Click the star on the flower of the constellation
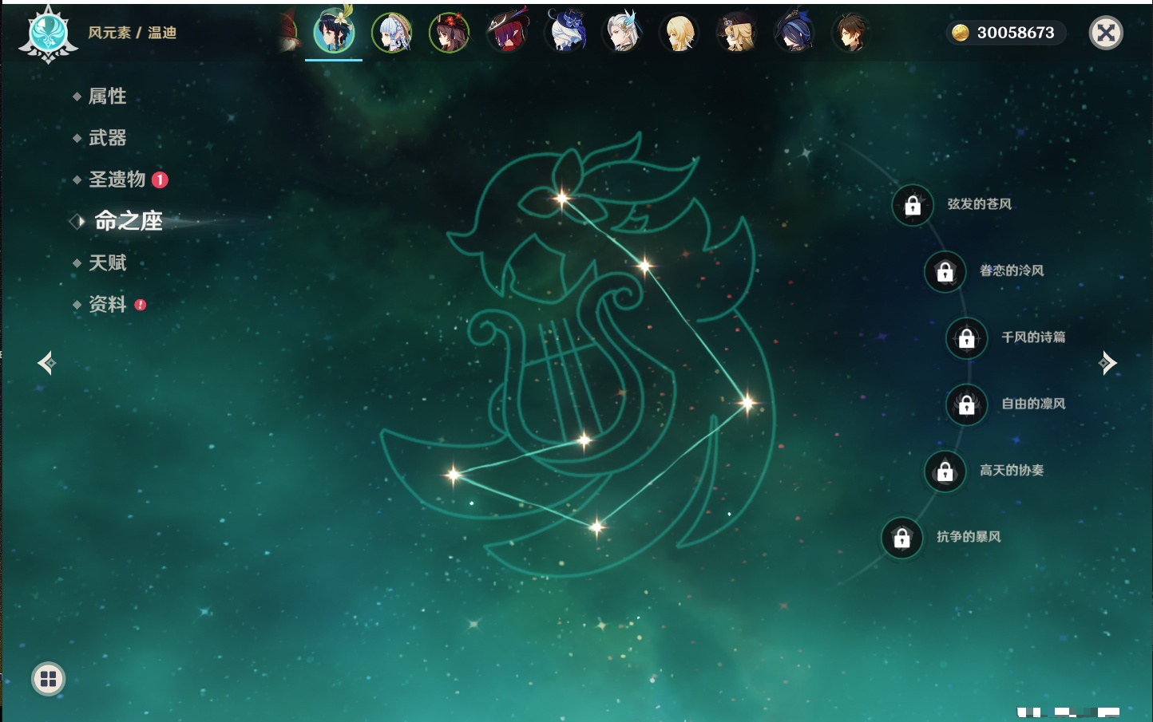 tap(562, 198)
